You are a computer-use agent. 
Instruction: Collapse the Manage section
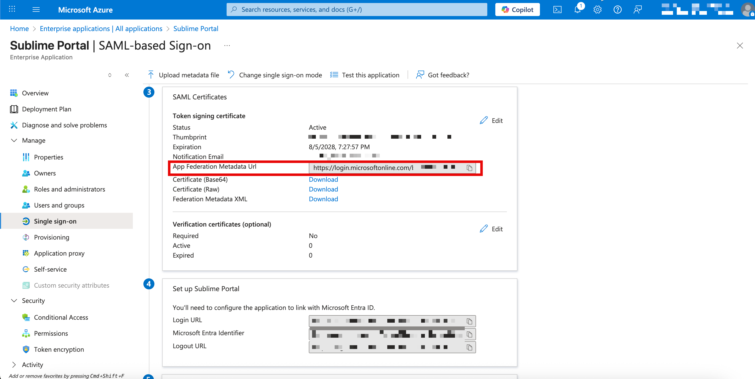[14, 140]
